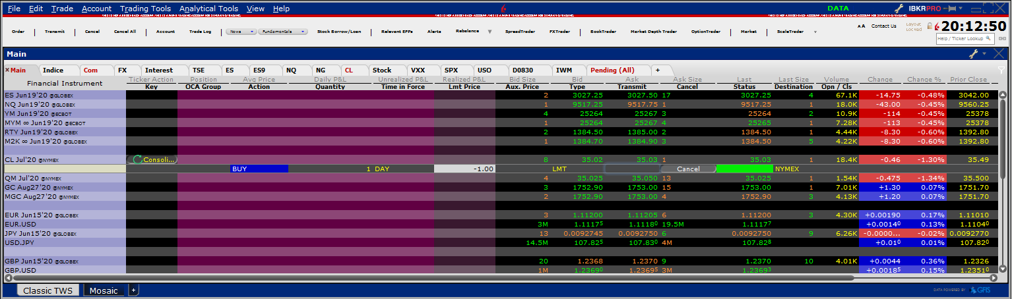The width and height of the screenshot is (1012, 299).
Task: Select the Mosaic layout tab
Action: [104, 290]
